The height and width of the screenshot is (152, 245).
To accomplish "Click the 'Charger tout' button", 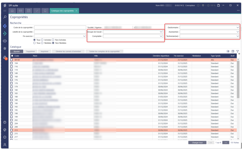I will point(197,143).
